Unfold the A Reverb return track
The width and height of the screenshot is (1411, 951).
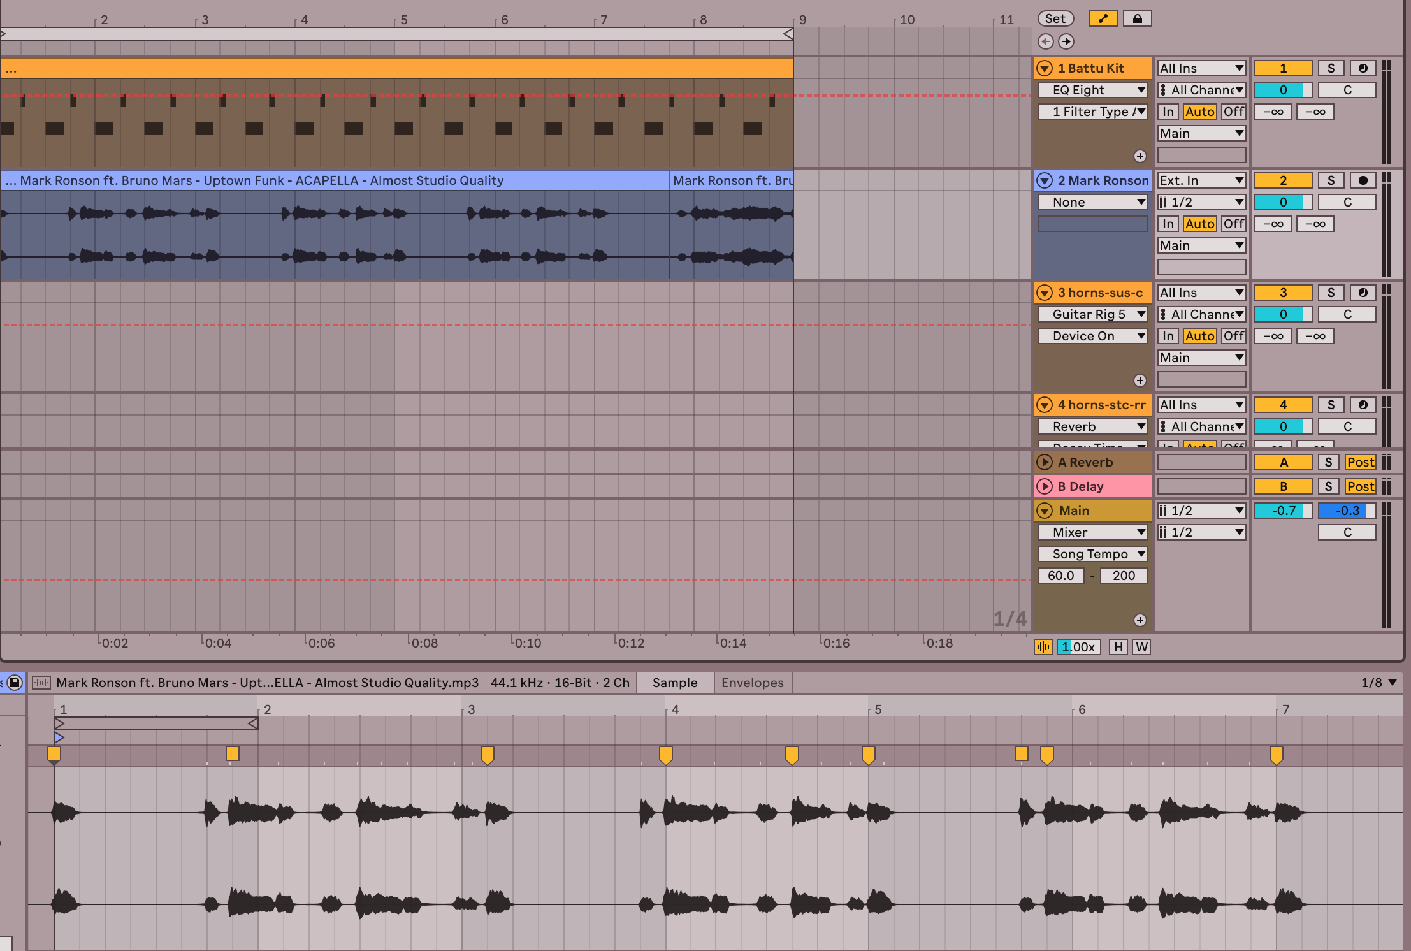tap(1044, 462)
